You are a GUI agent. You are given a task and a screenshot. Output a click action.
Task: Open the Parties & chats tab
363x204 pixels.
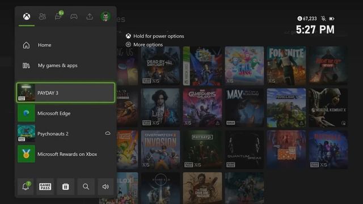click(58, 16)
